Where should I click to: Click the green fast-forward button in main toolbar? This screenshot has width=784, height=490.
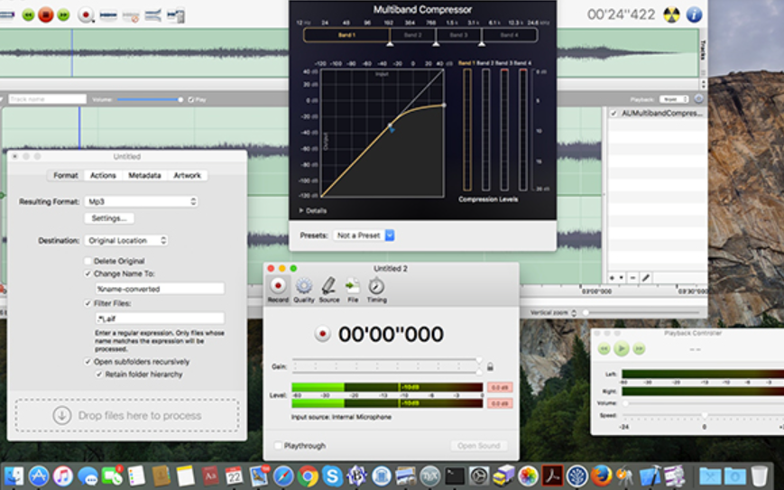[63, 15]
